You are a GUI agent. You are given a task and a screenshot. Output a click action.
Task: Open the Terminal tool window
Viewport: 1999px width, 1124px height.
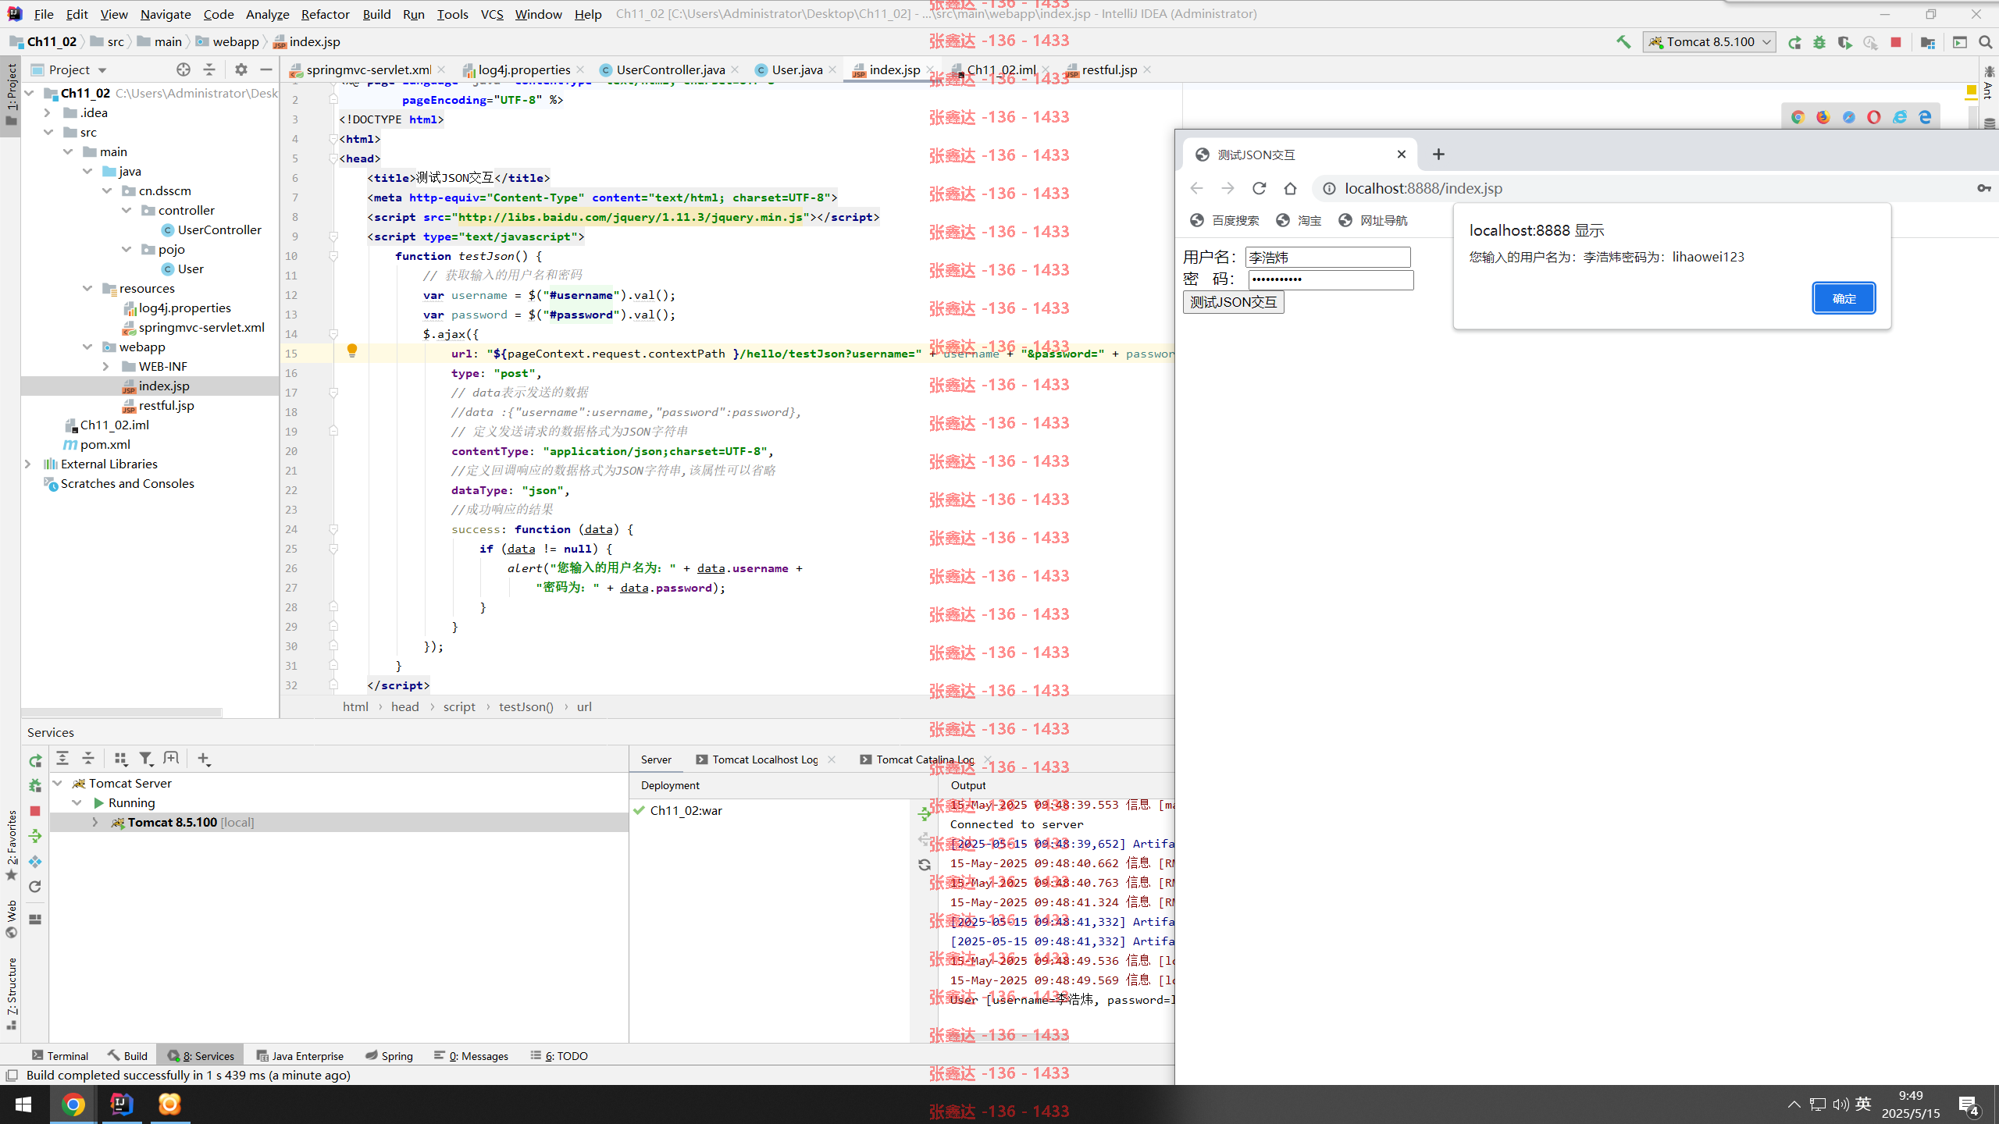60,1055
